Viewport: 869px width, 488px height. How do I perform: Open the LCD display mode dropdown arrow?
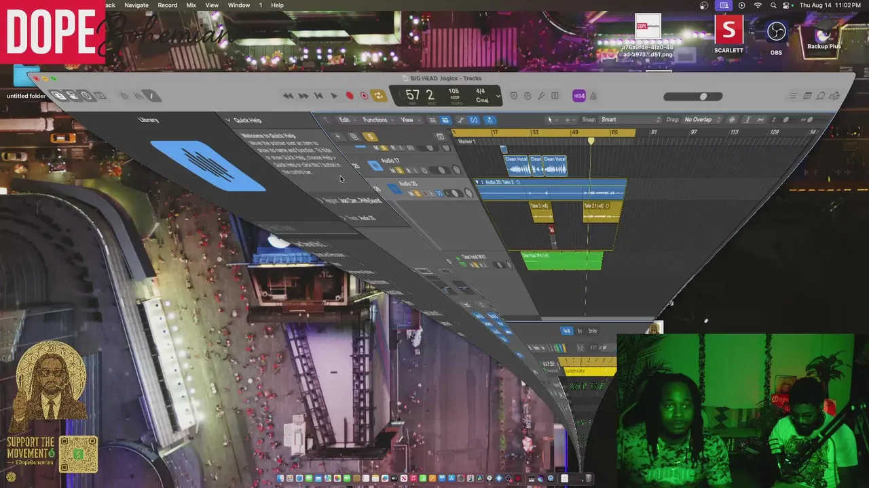pos(498,96)
